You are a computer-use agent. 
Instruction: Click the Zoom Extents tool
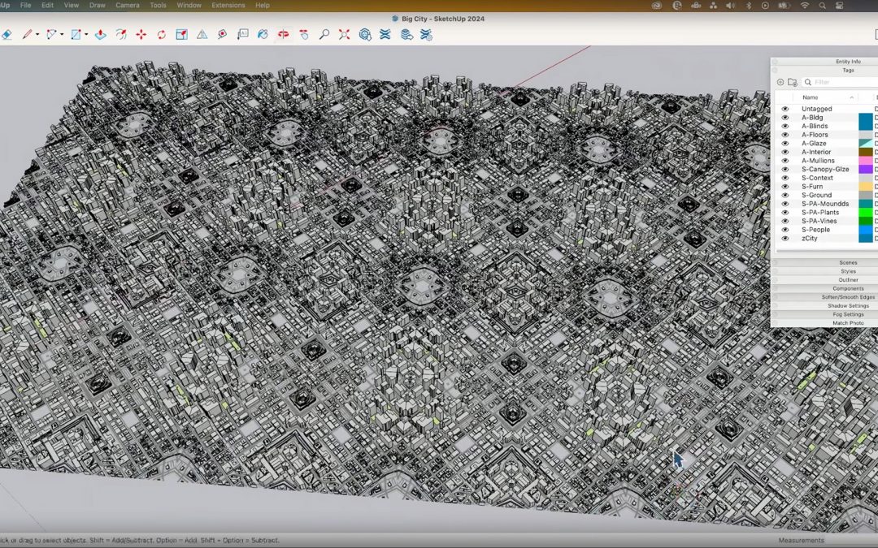coord(345,35)
